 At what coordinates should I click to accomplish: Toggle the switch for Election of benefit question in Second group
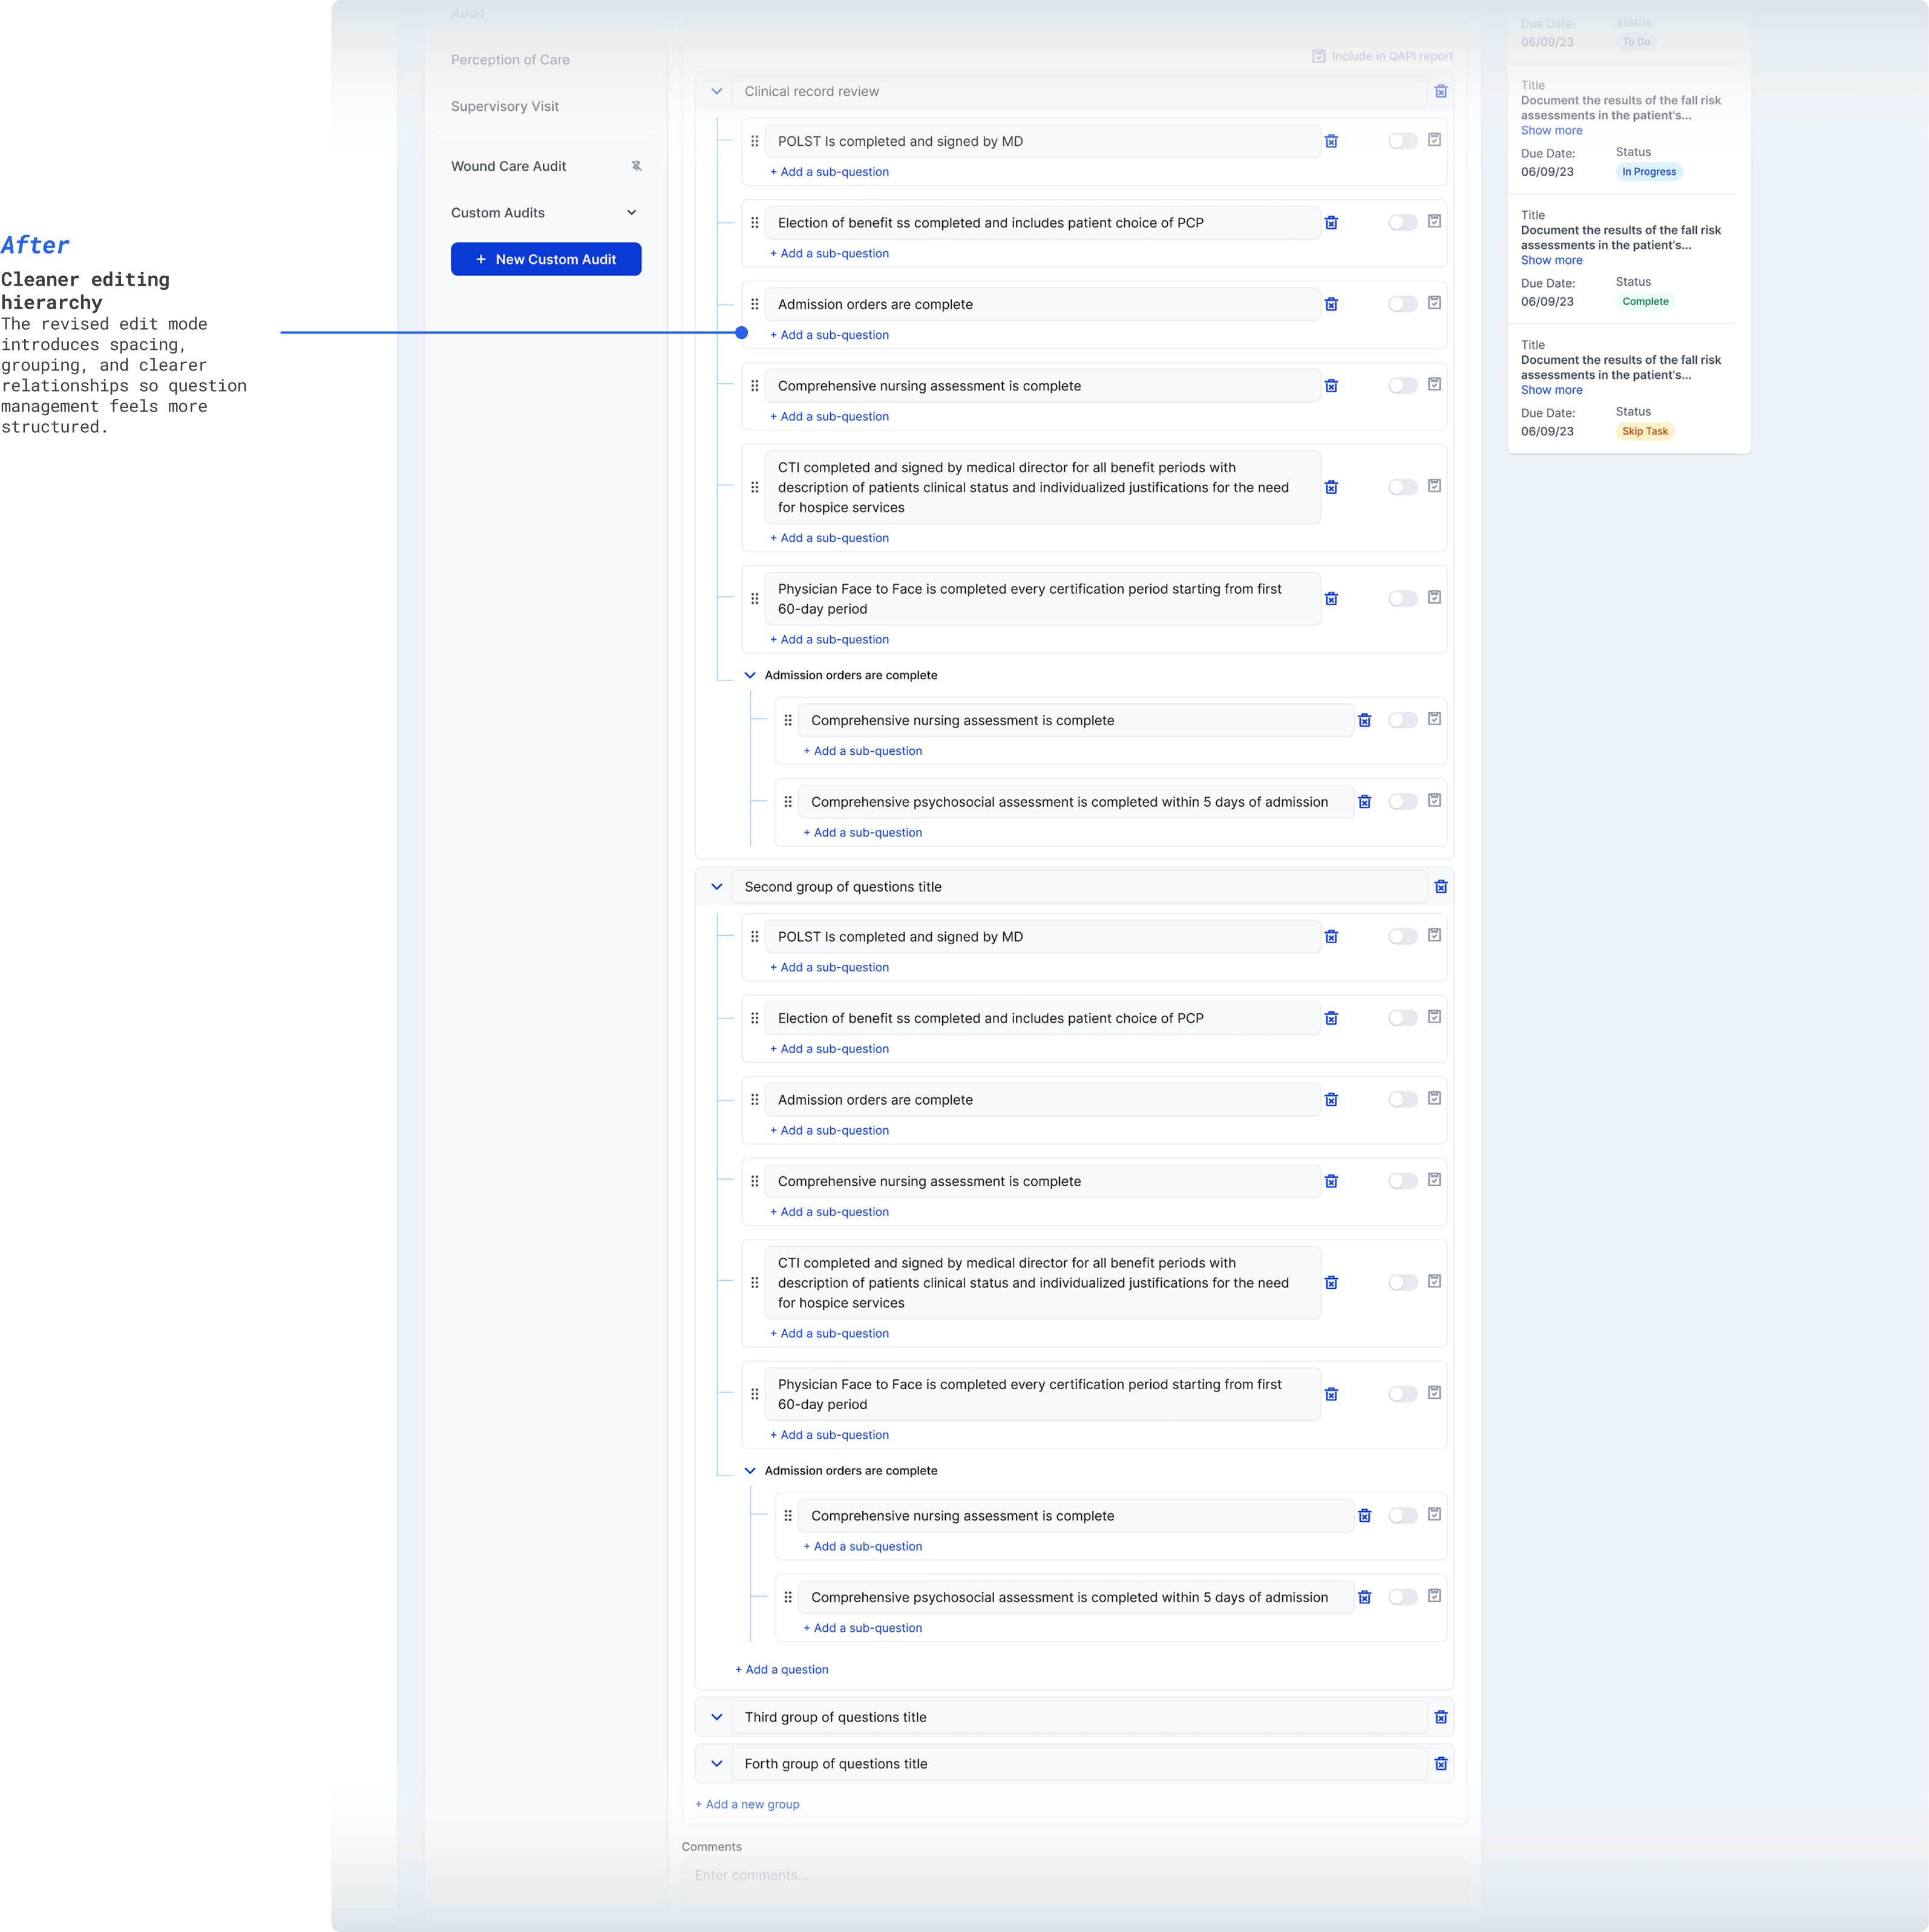(1402, 1018)
